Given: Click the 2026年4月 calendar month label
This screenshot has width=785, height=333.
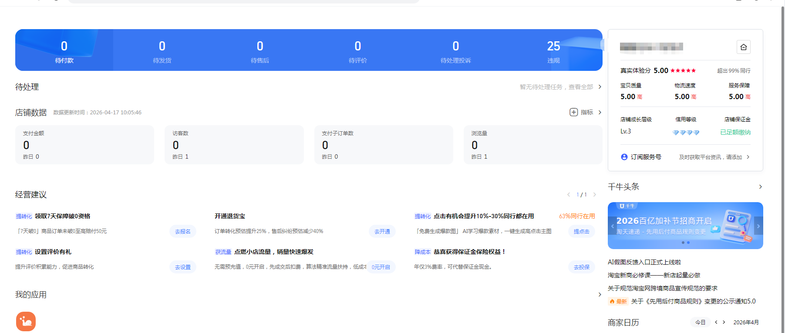Looking at the screenshot, I should tap(746, 322).
